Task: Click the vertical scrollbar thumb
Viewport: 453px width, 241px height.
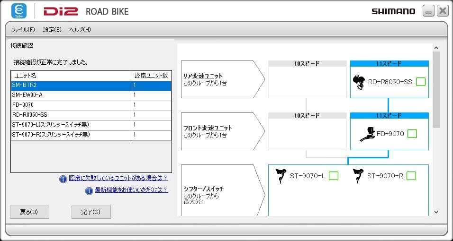Action: coord(436,90)
